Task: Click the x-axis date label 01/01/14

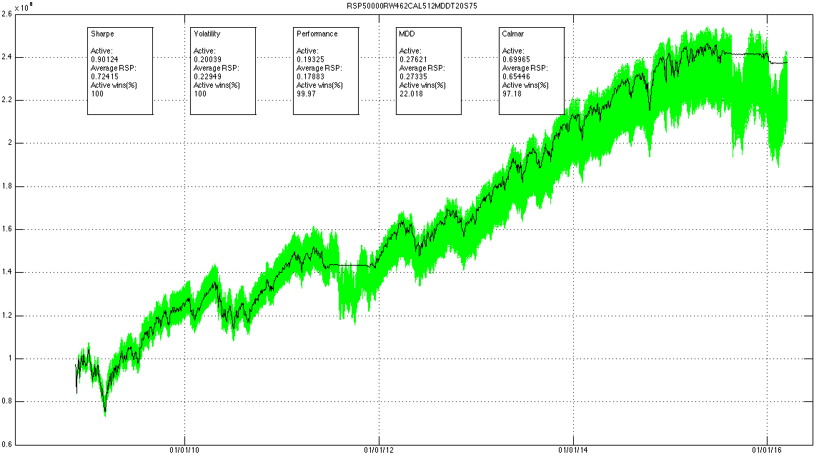Action: click(x=573, y=451)
